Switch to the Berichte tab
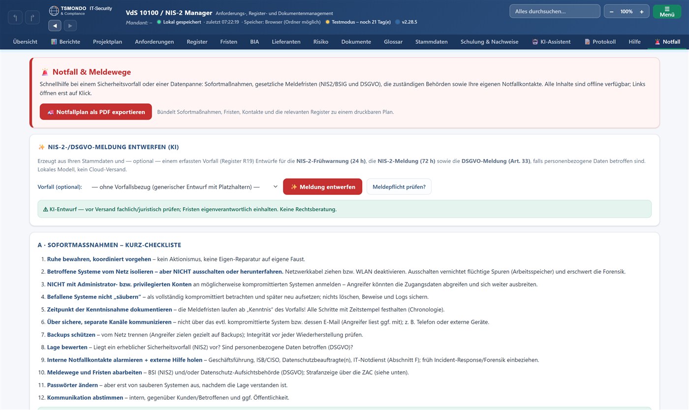 [x=65, y=42]
